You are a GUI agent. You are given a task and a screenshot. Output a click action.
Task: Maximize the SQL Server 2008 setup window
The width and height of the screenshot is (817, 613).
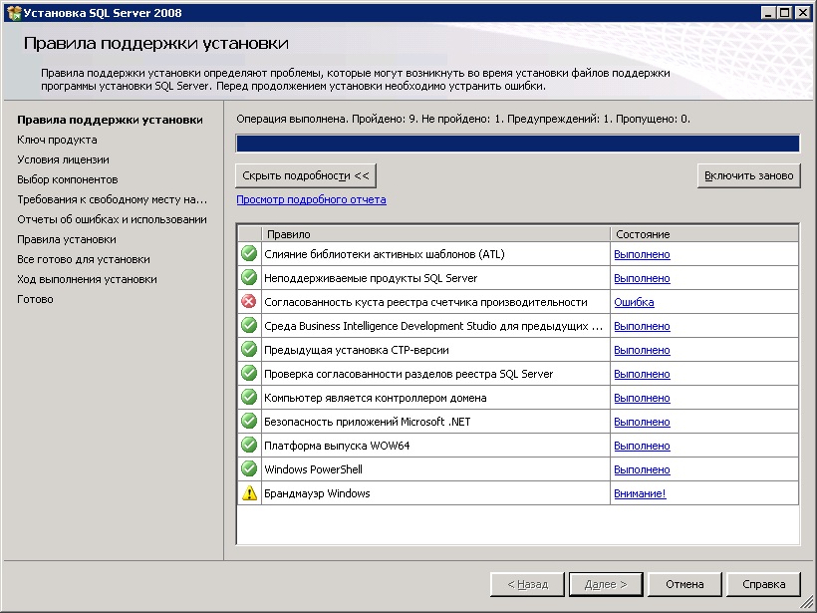[785, 13]
